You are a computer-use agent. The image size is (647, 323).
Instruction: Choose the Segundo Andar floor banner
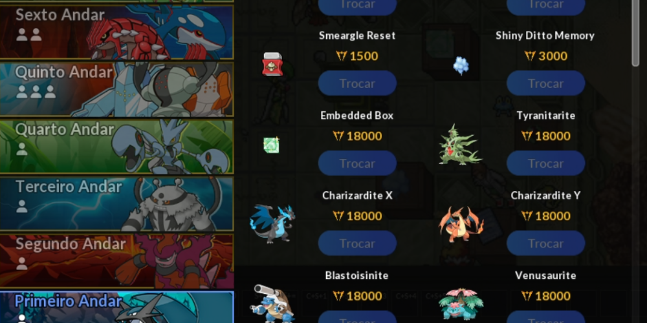click(116, 261)
